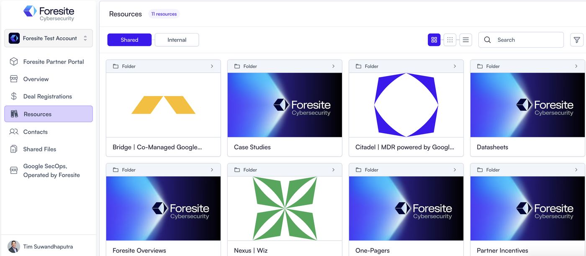Image resolution: width=586 pixels, height=256 pixels.
Task: Open Tim Suwandhaputra user menu
Action: point(49,246)
